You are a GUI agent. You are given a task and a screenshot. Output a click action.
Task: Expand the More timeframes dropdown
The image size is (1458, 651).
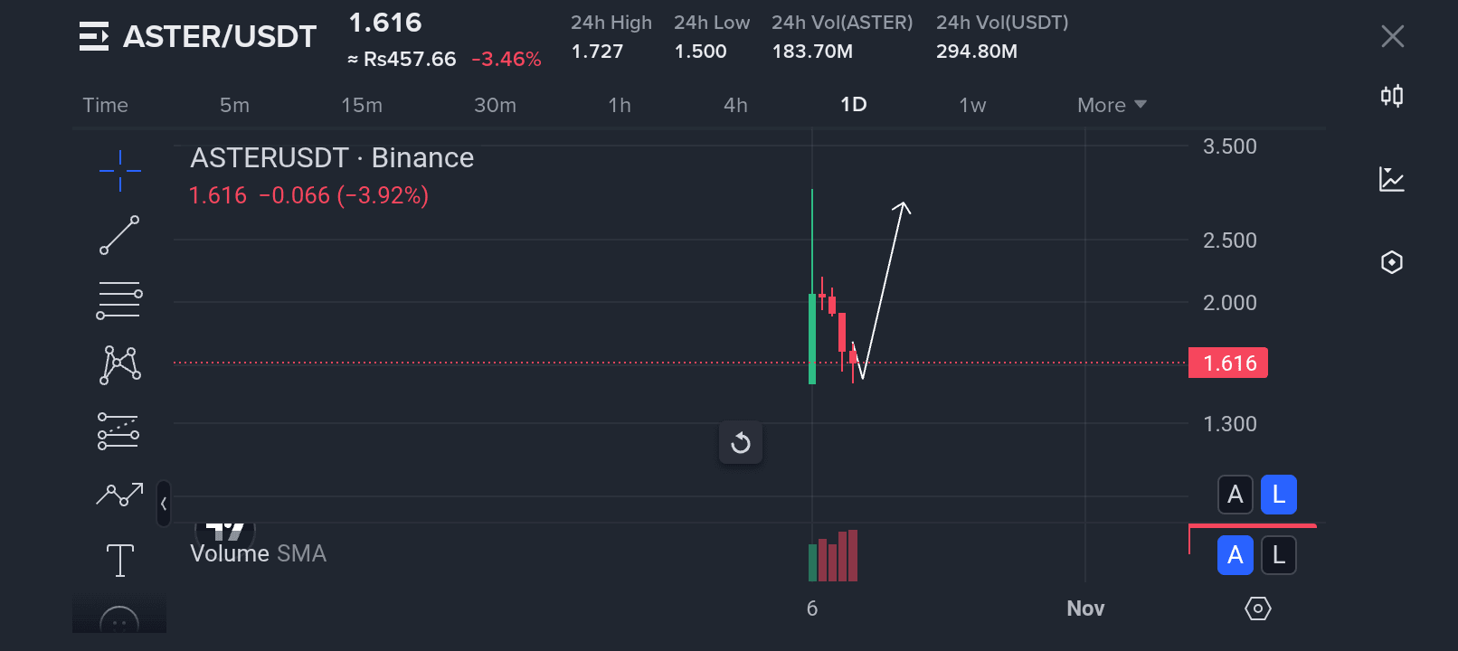(x=1112, y=105)
